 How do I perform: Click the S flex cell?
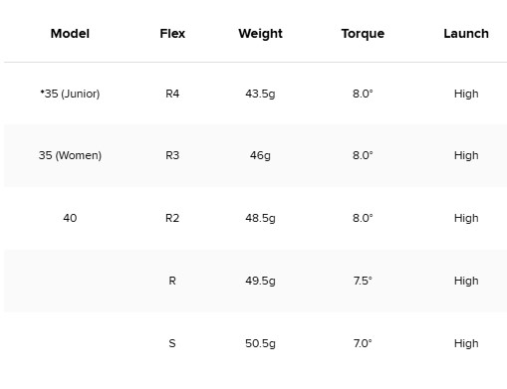point(172,343)
